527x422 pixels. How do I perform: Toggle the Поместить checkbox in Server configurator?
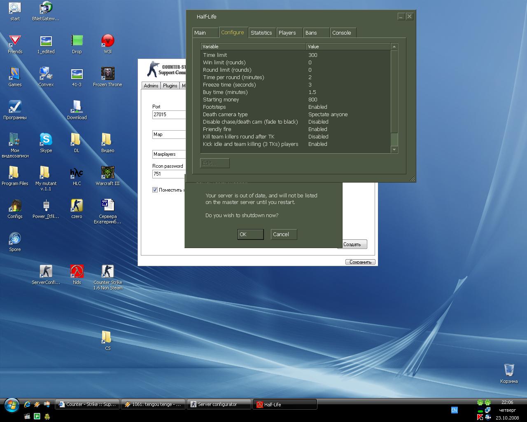(155, 190)
